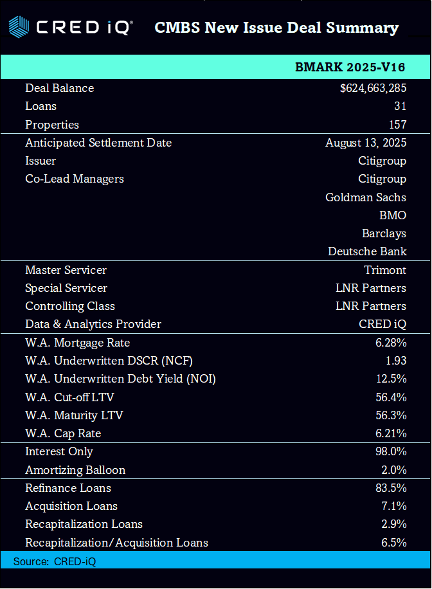Select the Refinance Loans row label
Image resolution: width=432 pixels, height=589 pixels.
[68, 488]
